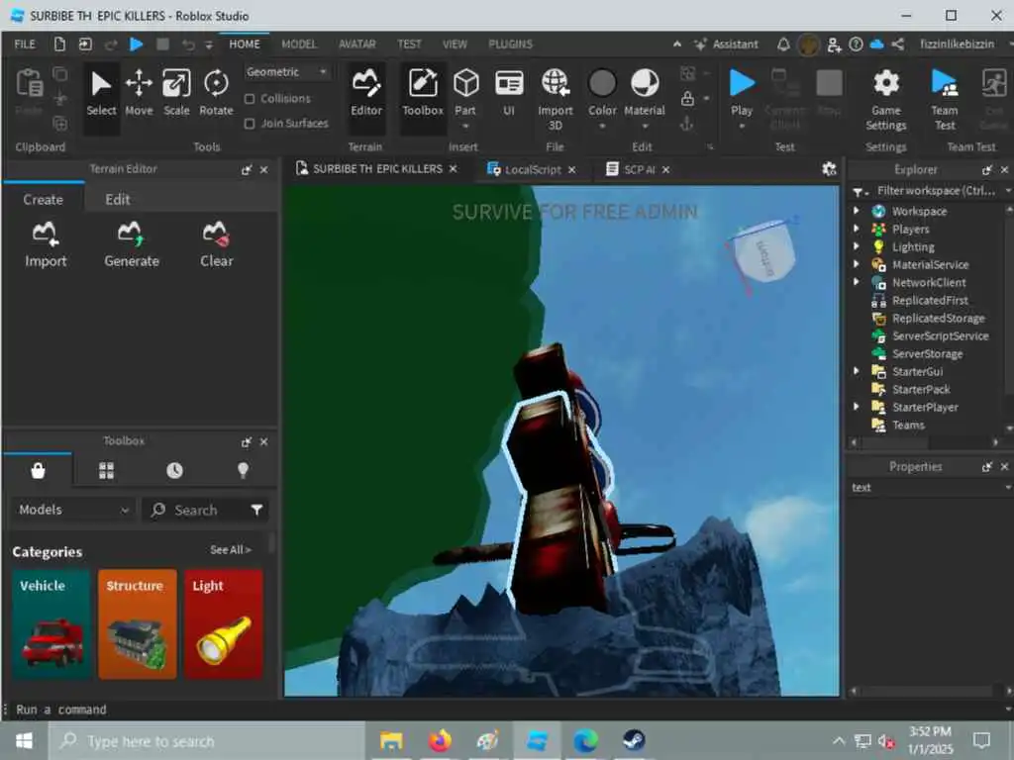Activate the Move tool

[139, 94]
